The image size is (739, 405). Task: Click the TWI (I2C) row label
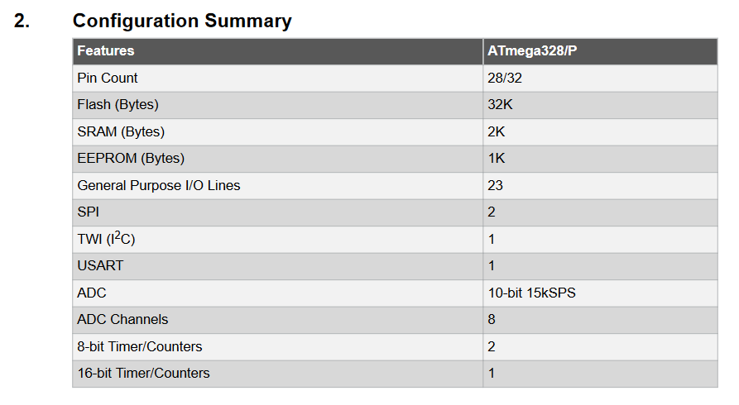coord(106,238)
